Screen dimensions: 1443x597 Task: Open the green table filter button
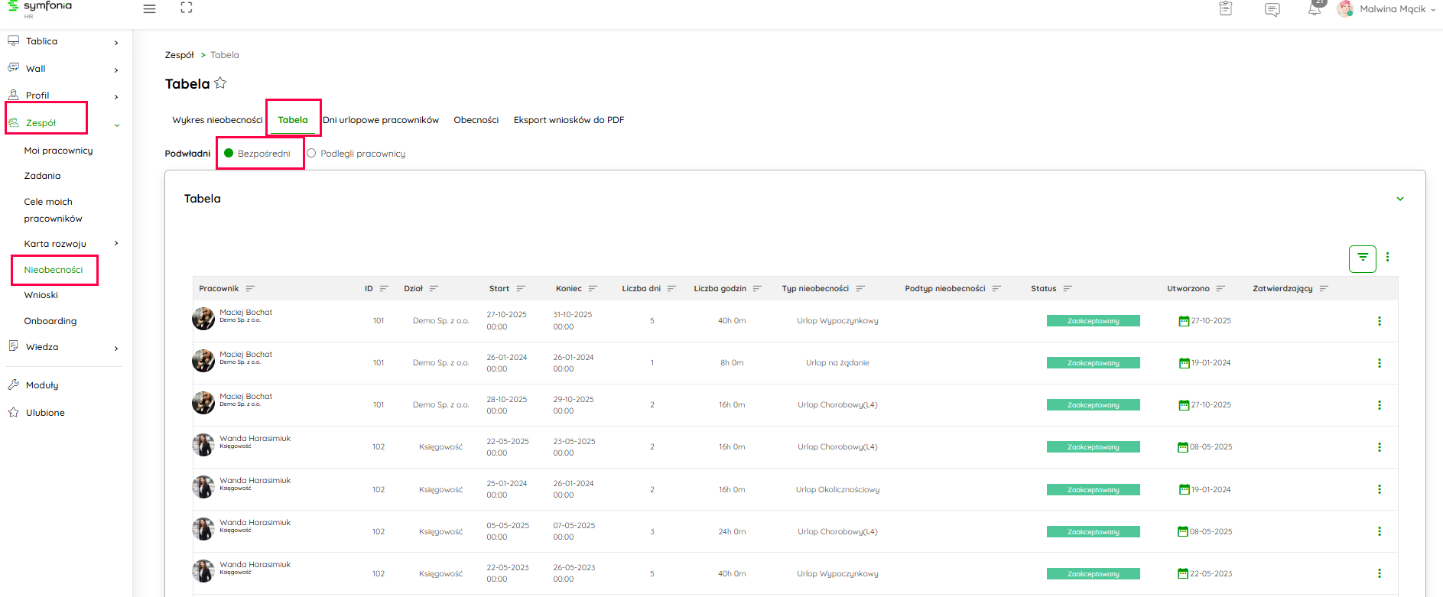click(1362, 258)
